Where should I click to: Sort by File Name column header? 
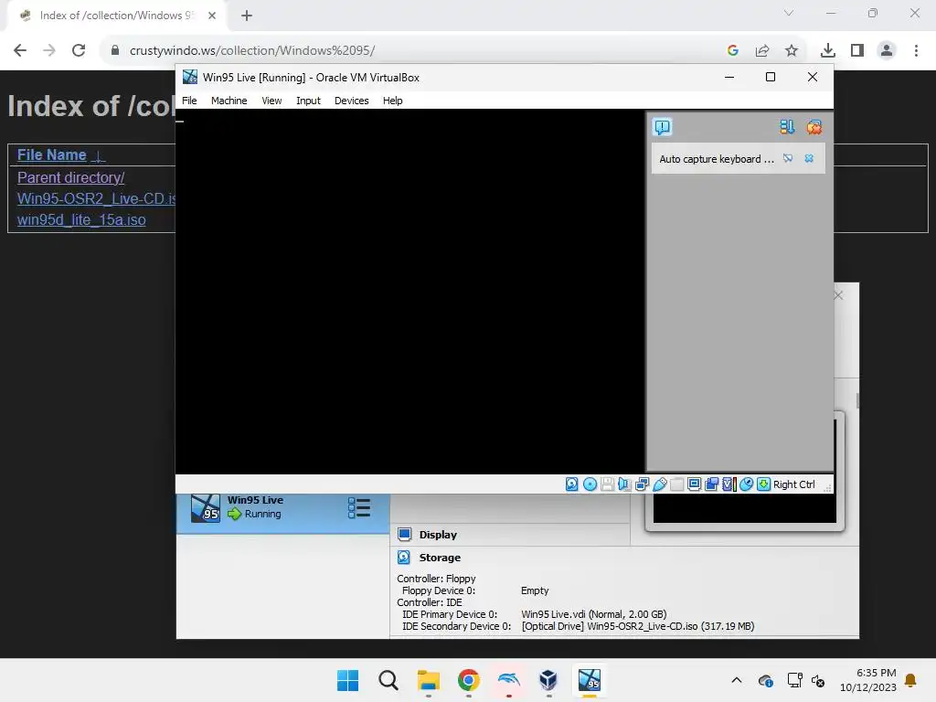[x=51, y=155]
